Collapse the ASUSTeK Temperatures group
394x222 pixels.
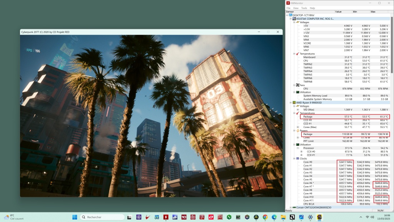pyautogui.click(x=294, y=54)
